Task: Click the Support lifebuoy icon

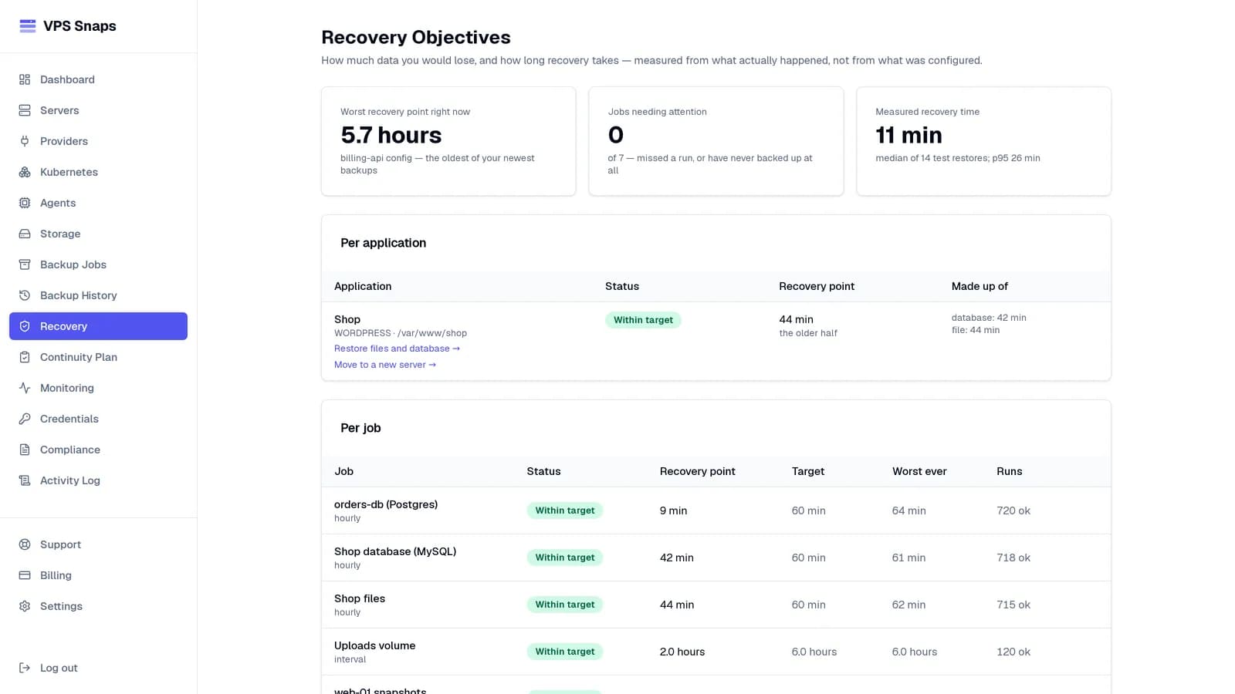Action: click(25, 544)
